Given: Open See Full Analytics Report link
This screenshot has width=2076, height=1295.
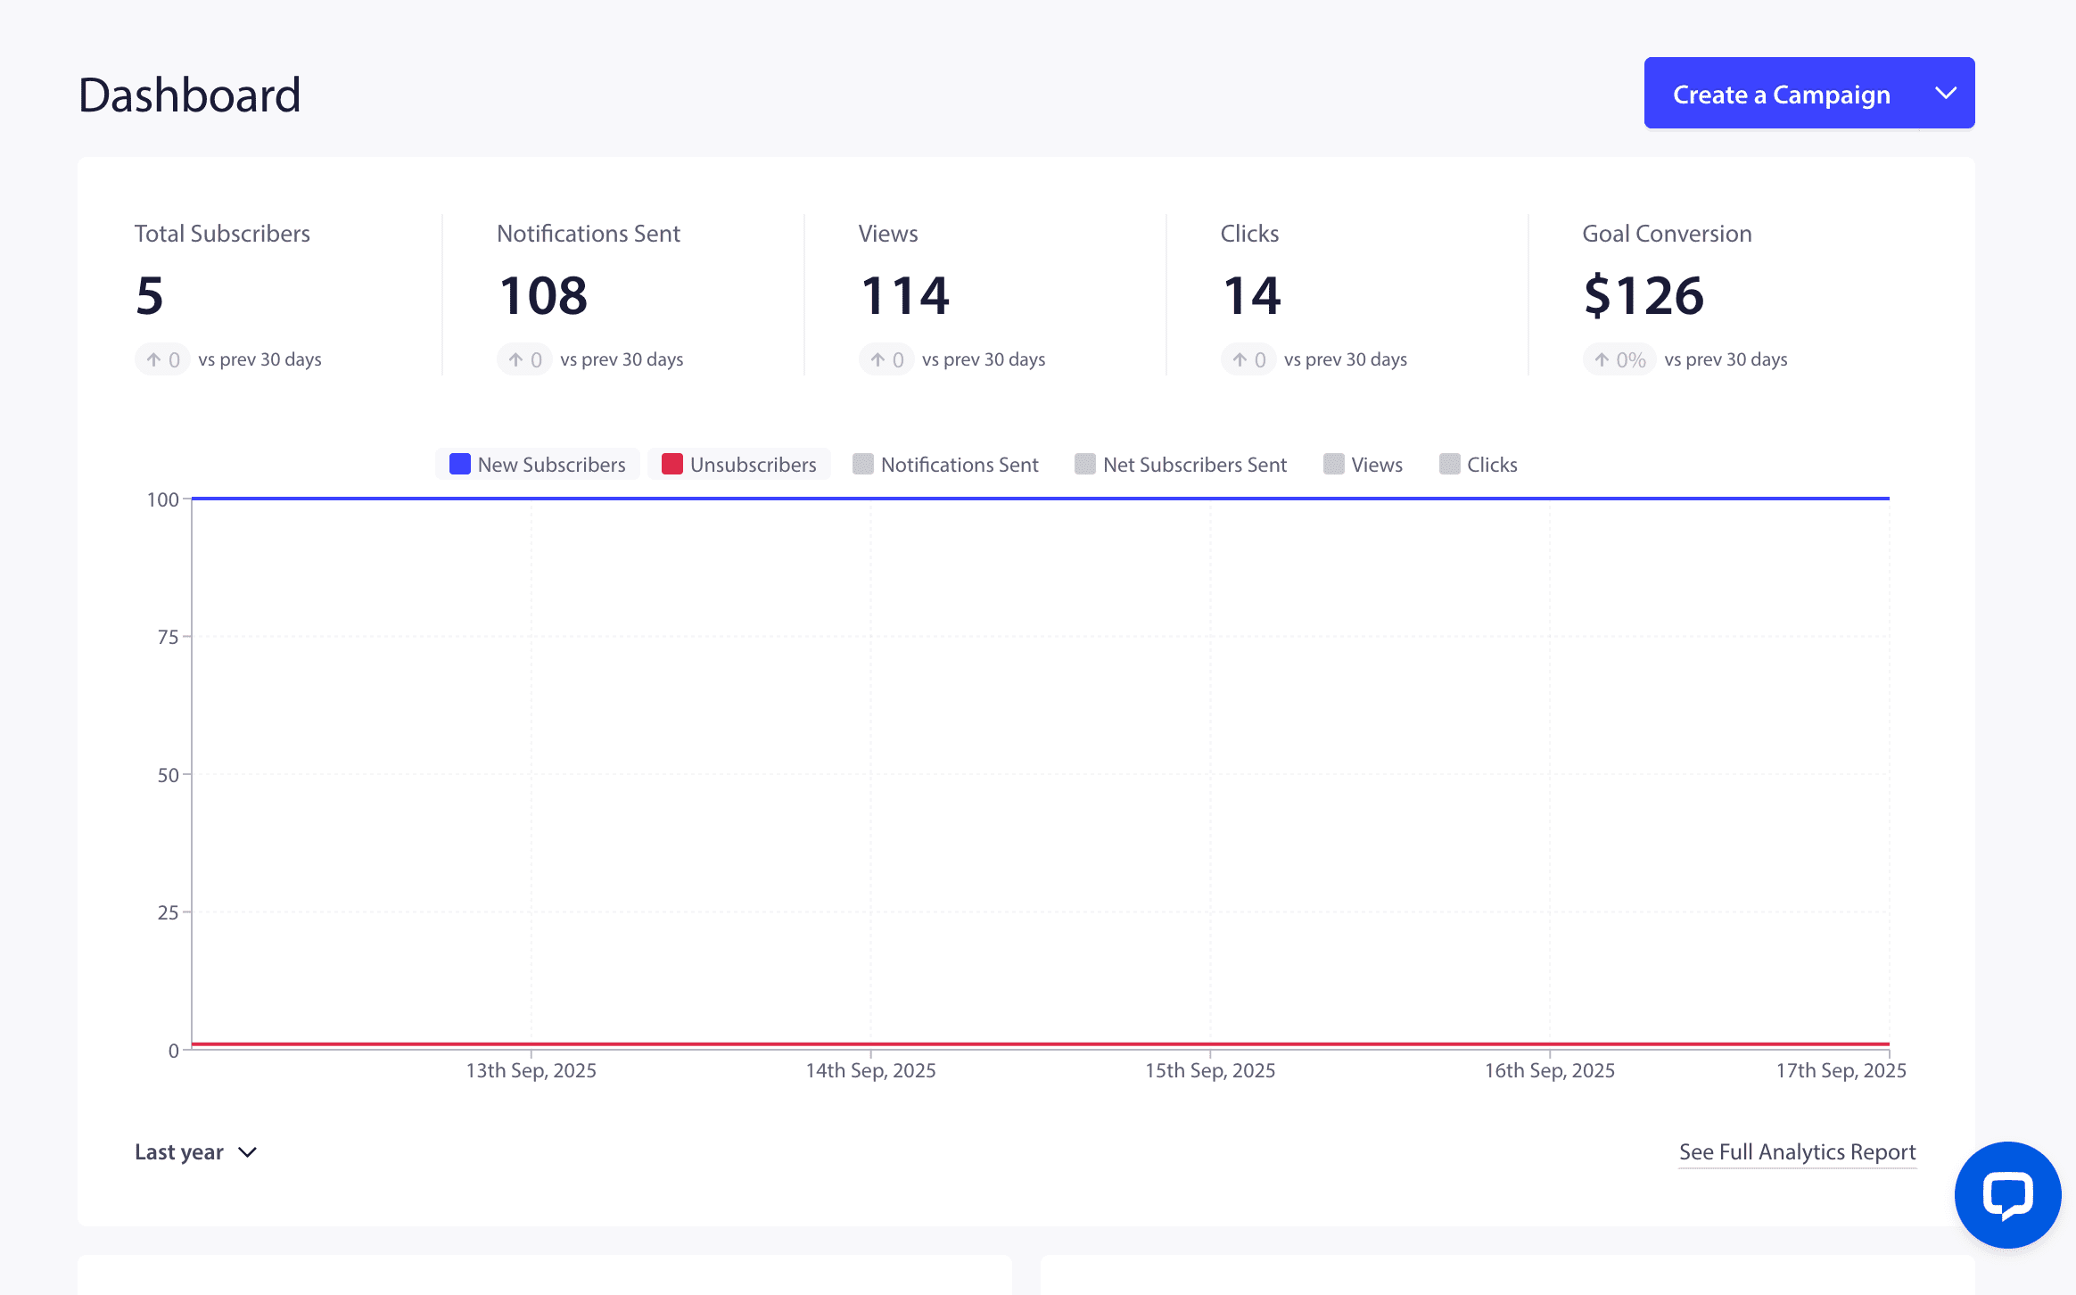Looking at the screenshot, I should tap(1797, 1152).
